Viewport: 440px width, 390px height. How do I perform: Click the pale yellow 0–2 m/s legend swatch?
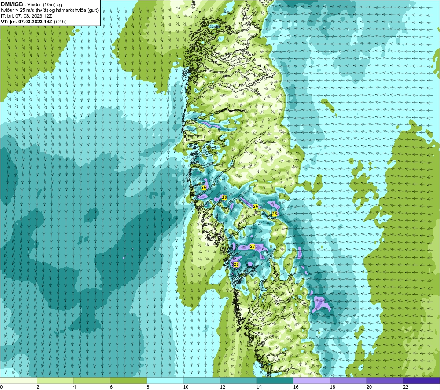[x=18, y=380]
